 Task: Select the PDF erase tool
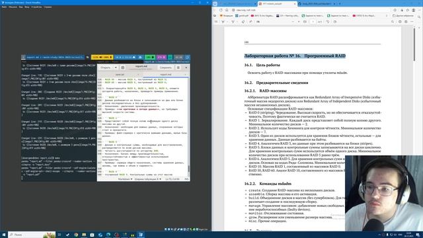(243, 22)
